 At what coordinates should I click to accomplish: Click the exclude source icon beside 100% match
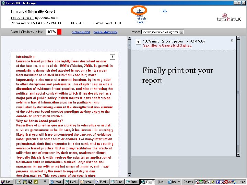point(232,40)
